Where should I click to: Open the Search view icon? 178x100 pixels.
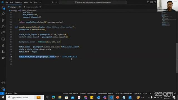point(3,14)
